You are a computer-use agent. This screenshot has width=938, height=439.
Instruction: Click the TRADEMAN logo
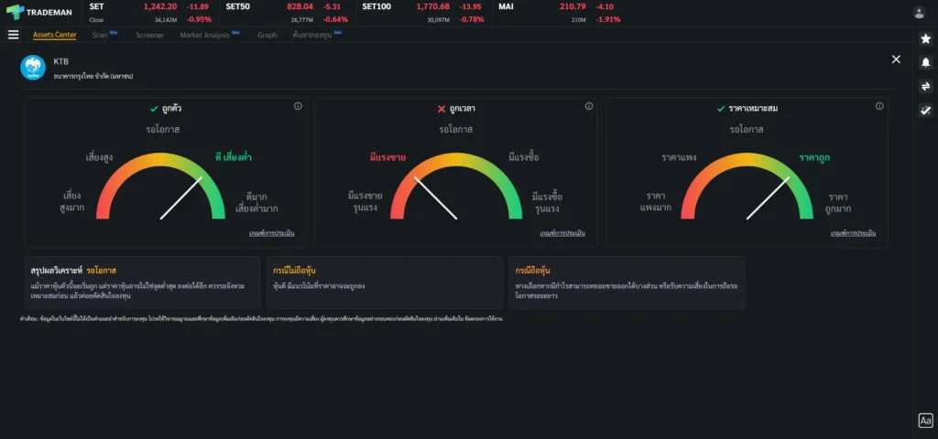coord(38,12)
